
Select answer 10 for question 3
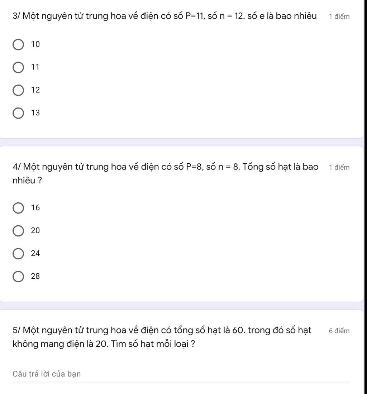click(x=18, y=44)
